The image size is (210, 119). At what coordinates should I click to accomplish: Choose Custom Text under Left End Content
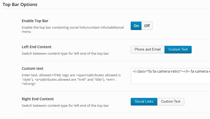[x=178, y=49]
